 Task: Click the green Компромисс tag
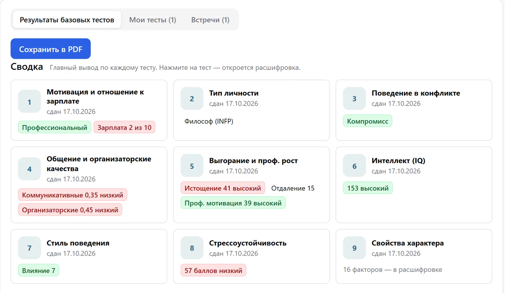point(368,121)
